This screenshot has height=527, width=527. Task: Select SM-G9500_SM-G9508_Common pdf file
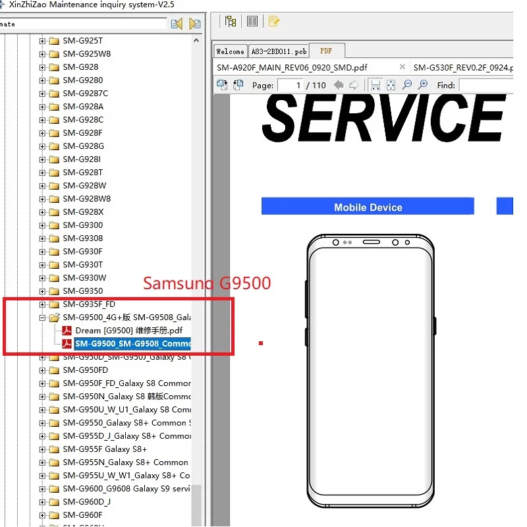tap(132, 344)
